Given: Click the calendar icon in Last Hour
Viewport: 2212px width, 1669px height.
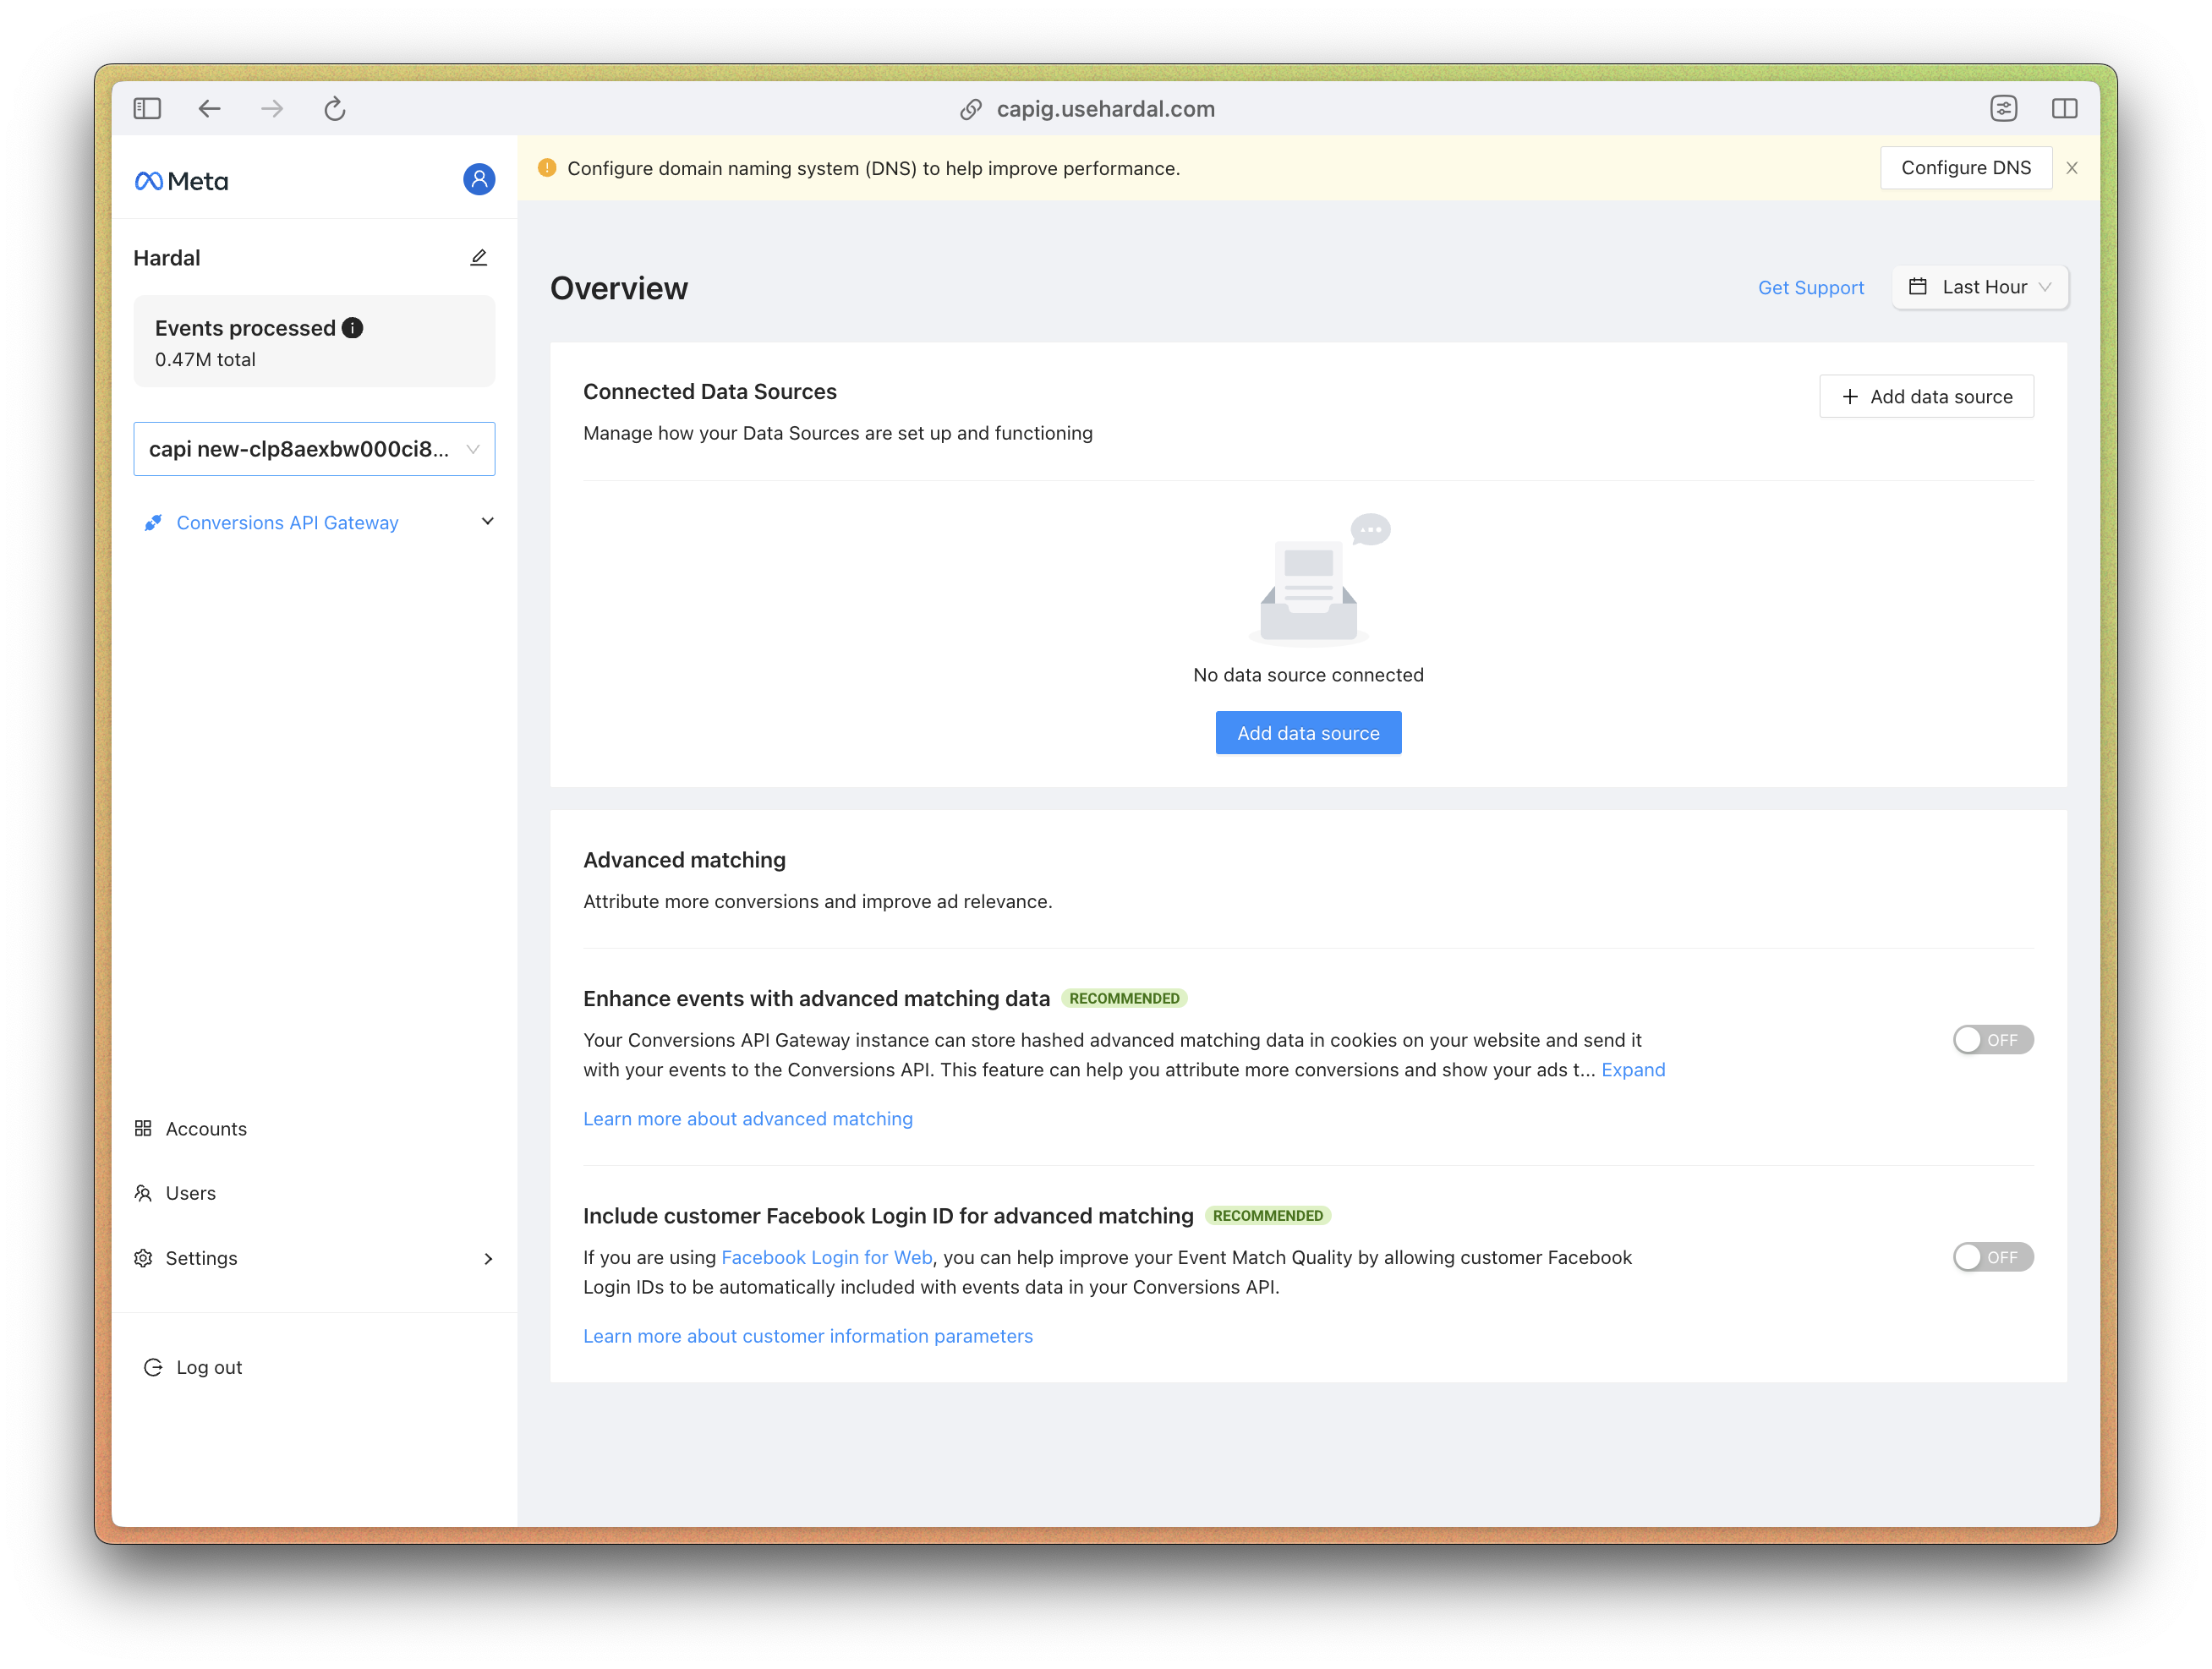Looking at the screenshot, I should click(x=1918, y=287).
